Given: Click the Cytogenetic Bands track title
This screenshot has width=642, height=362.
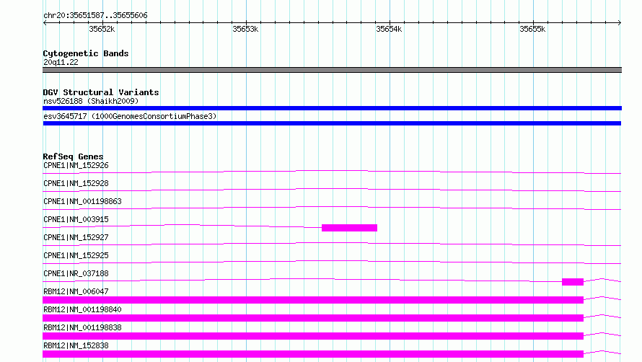Looking at the screenshot, I should point(86,53).
